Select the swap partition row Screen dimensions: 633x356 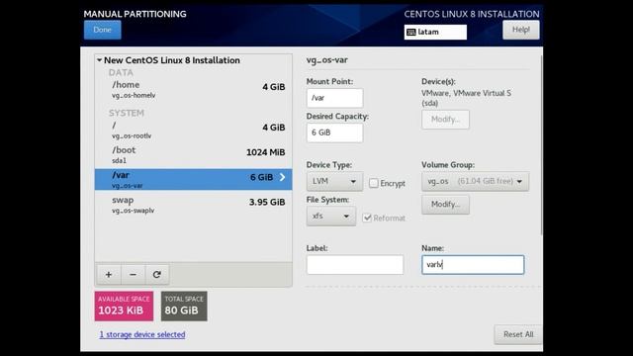tap(194, 205)
